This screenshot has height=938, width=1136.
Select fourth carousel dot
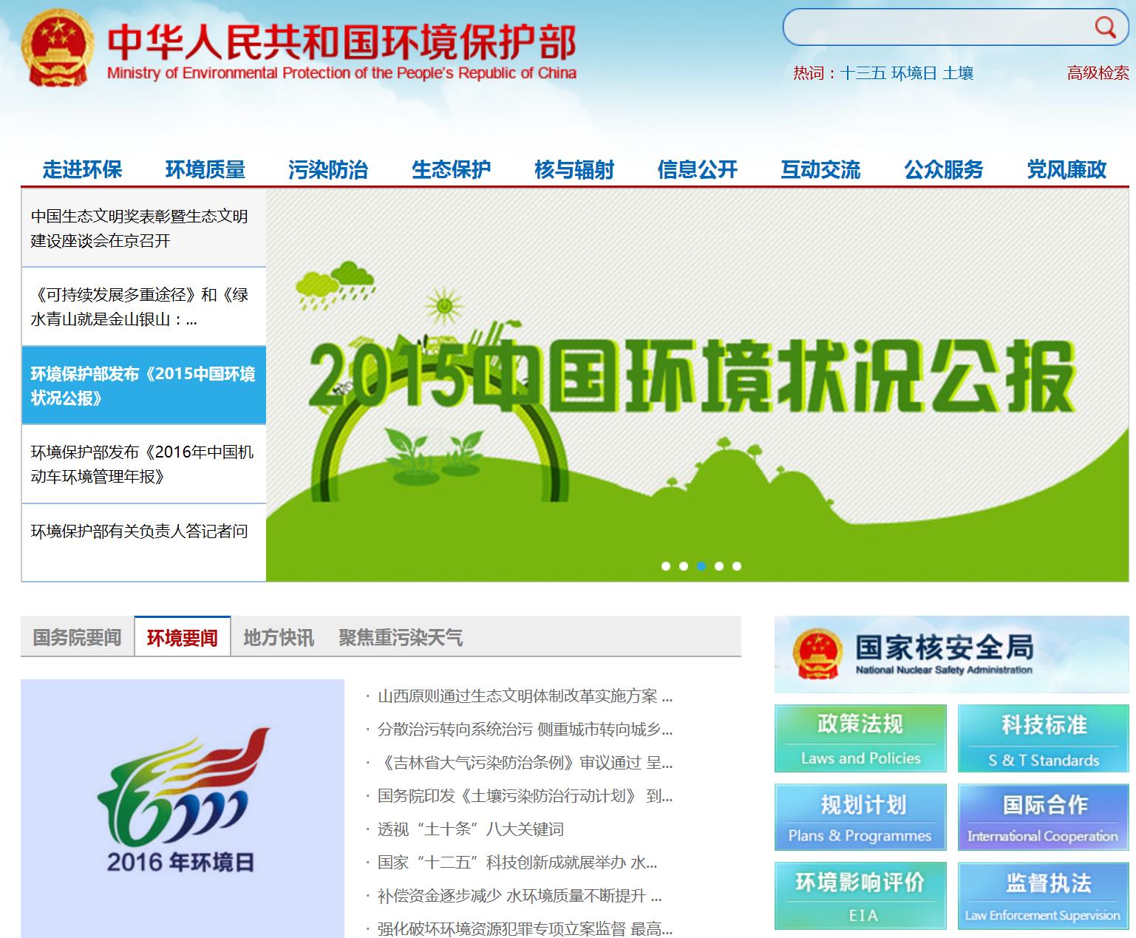pos(719,566)
